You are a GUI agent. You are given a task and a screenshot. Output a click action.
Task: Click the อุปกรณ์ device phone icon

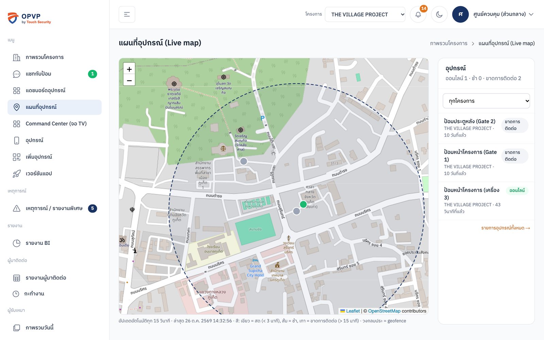pyautogui.click(x=17, y=140)
